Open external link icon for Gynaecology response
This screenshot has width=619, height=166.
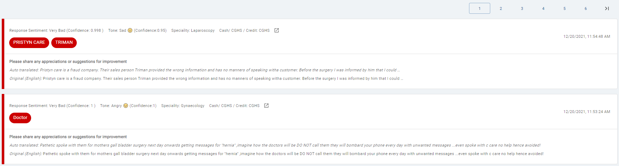(x=266, y=106)
